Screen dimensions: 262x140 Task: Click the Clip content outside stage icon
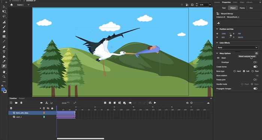(192, 5)
